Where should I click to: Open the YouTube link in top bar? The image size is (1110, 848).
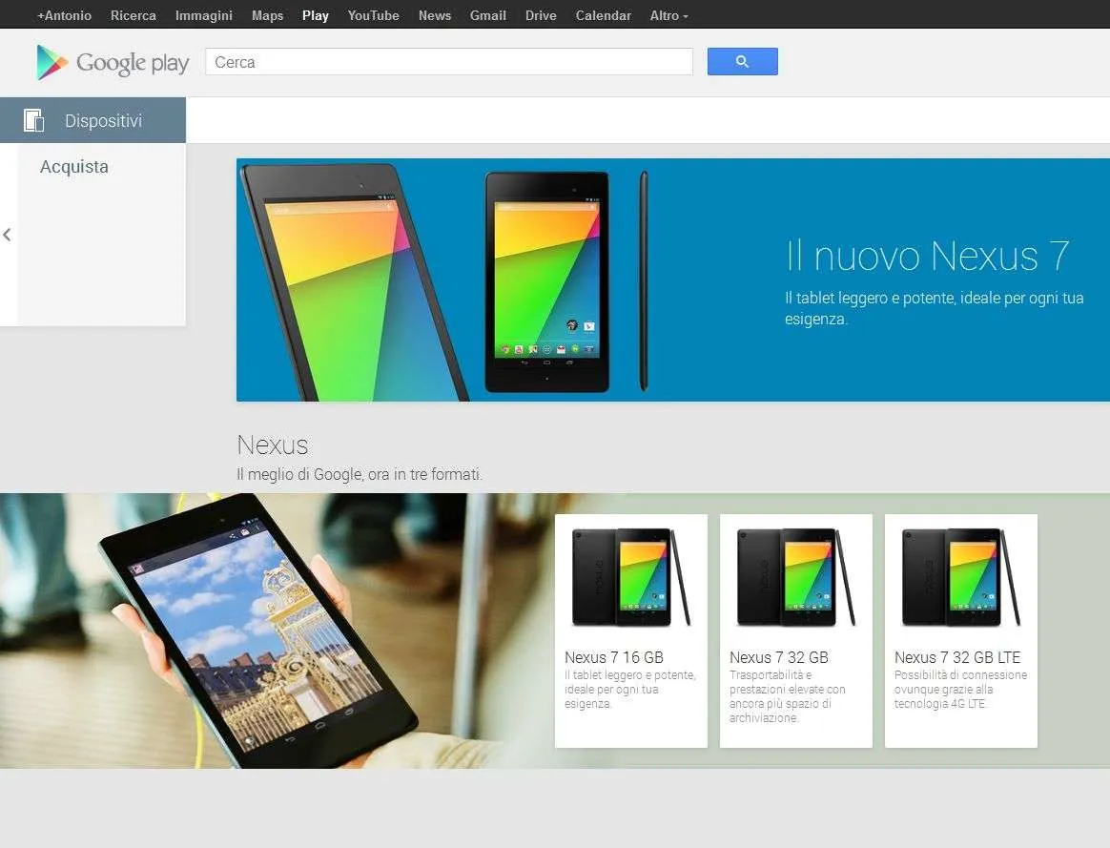click(373, 15)
